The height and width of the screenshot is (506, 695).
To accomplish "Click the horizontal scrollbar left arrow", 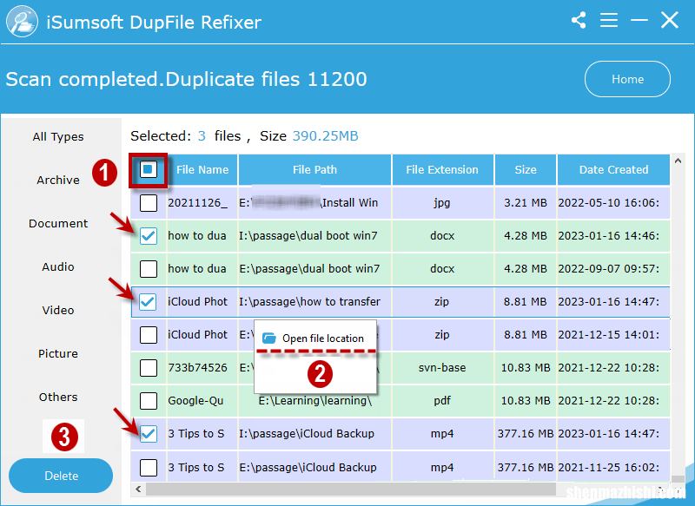I will click(138, 490).
